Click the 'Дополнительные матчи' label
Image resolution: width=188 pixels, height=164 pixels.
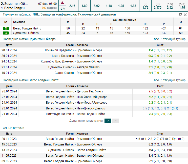pos(86,121)
